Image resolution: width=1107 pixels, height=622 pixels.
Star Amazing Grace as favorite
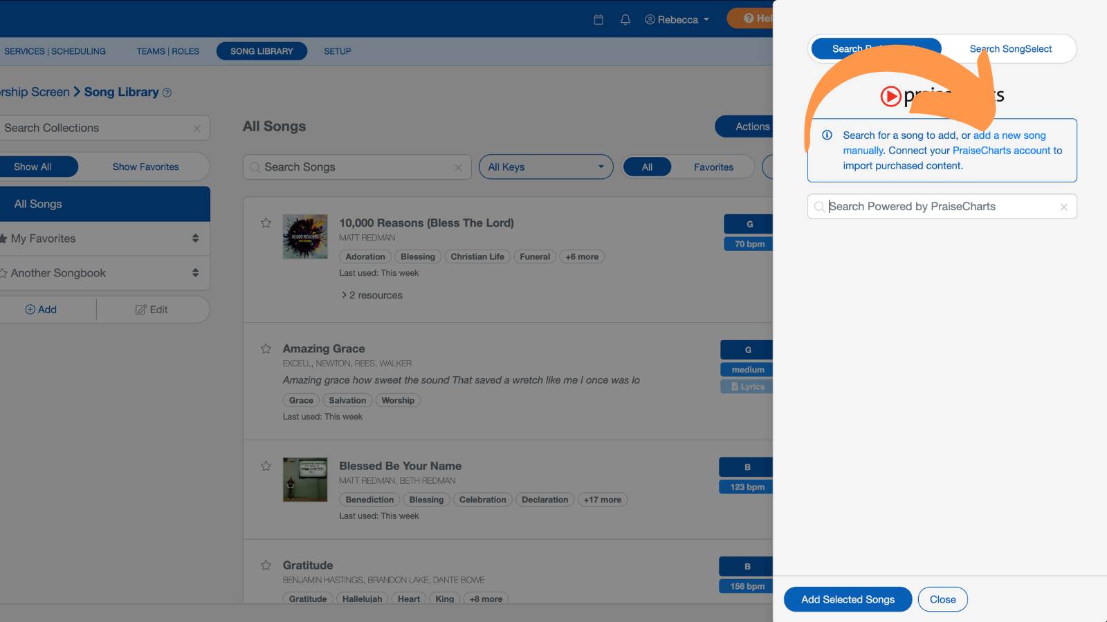pos(266,348)
